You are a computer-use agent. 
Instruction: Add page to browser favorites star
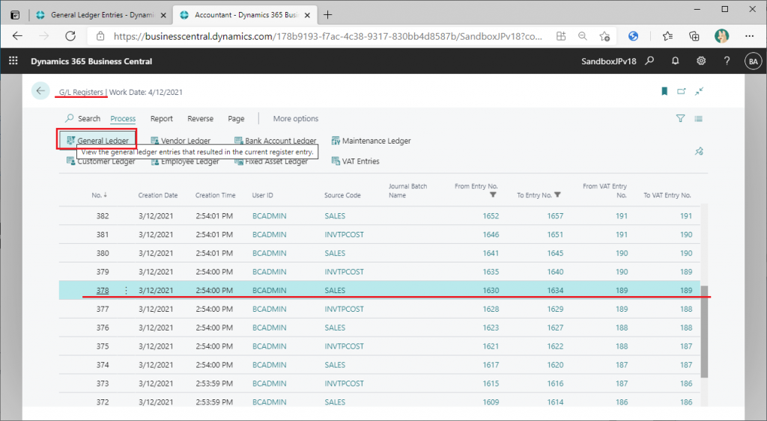coord(604,36)
